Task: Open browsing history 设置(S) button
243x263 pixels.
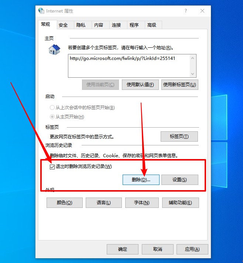Action: (180, 180)
